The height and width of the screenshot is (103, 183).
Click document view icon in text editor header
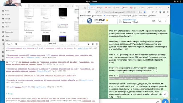pos(88,44)
